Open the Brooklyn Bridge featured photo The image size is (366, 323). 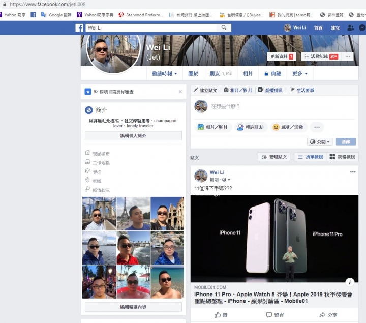tap(99, 214)
